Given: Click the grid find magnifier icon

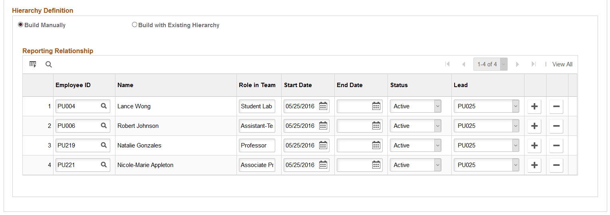Looking at the screenshot, I should (49, 64).
